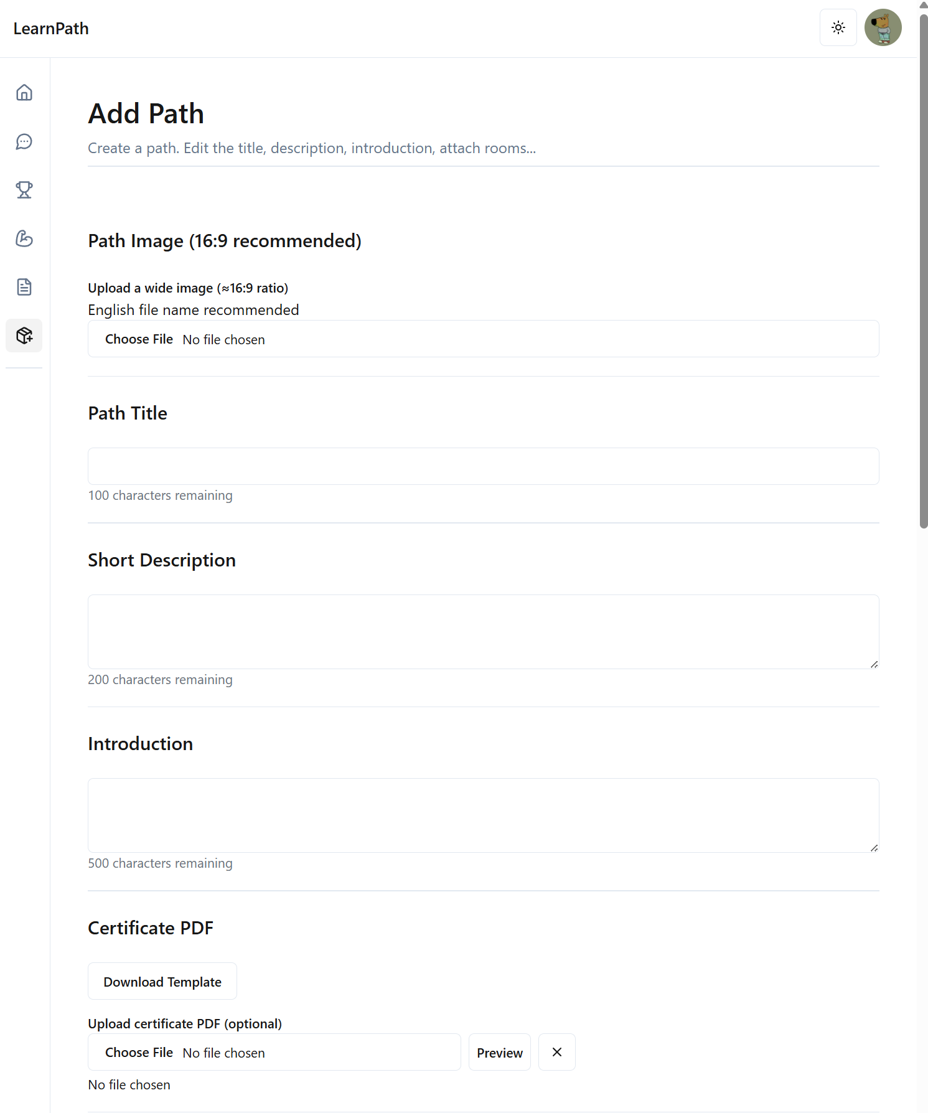Click the Download Template button
Viewport: 928px width, 1113px height.
click(162, 982)
